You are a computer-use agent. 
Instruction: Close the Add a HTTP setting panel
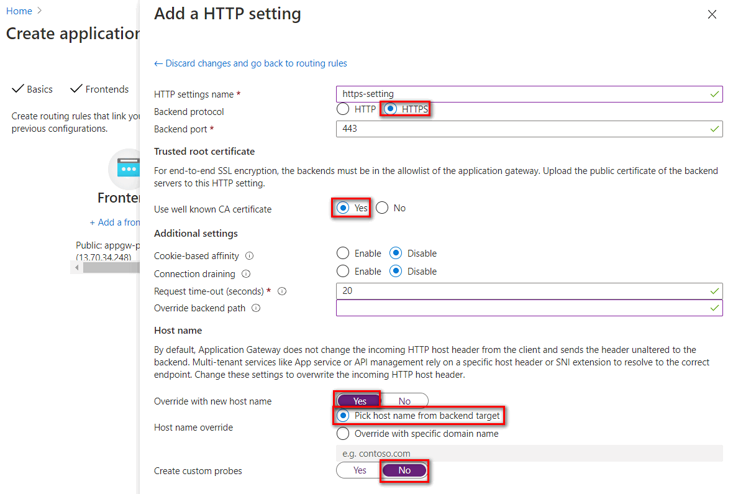pyautogui.click(x=712, y=14)
